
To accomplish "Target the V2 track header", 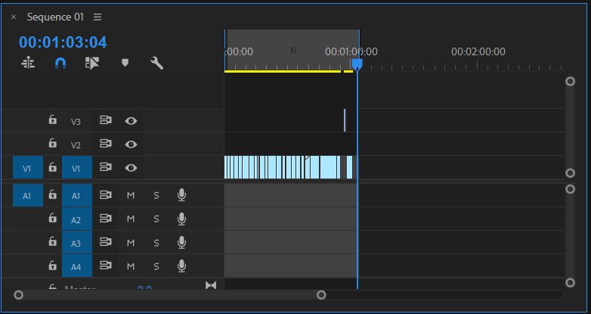I will click(x=76, y=145).
